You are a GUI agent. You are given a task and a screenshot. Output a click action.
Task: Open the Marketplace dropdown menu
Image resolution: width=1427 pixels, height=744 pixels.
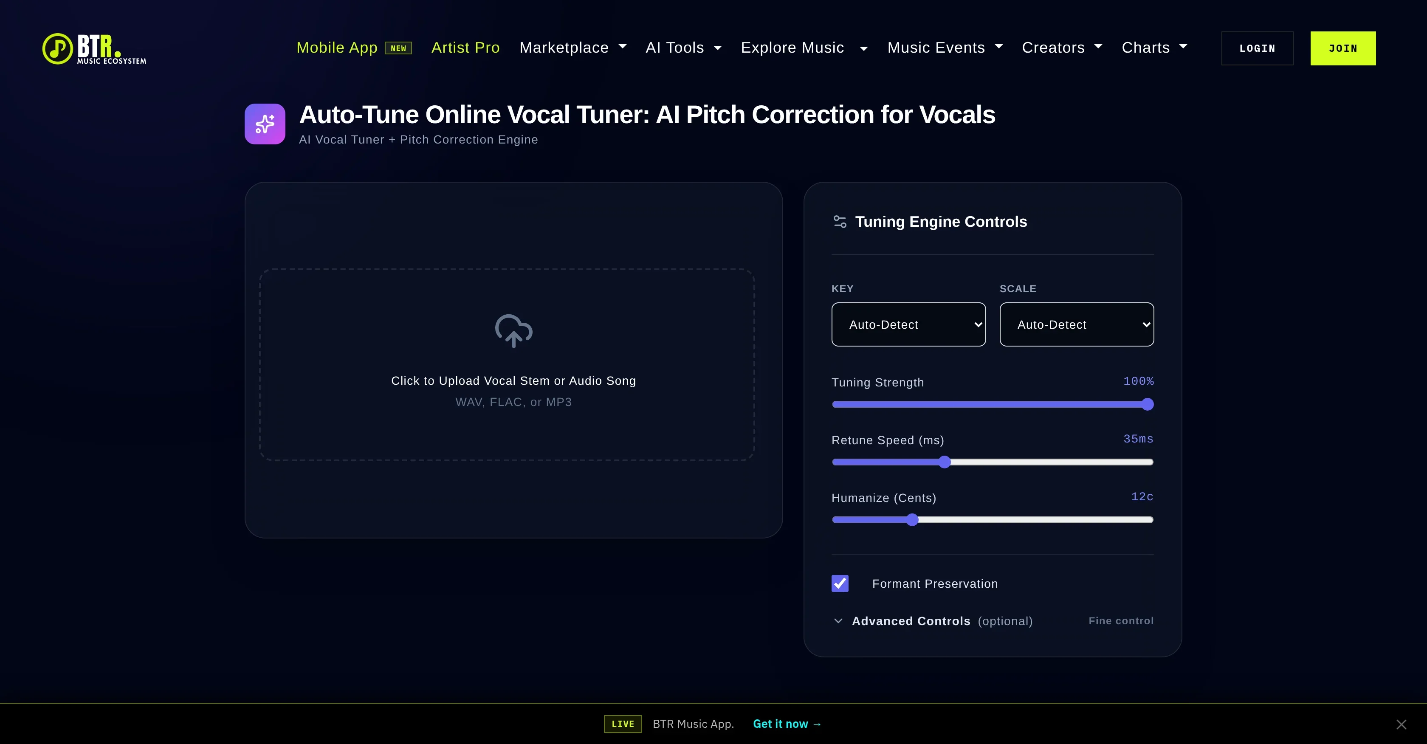pyautogui.click(x=573, y=48)
